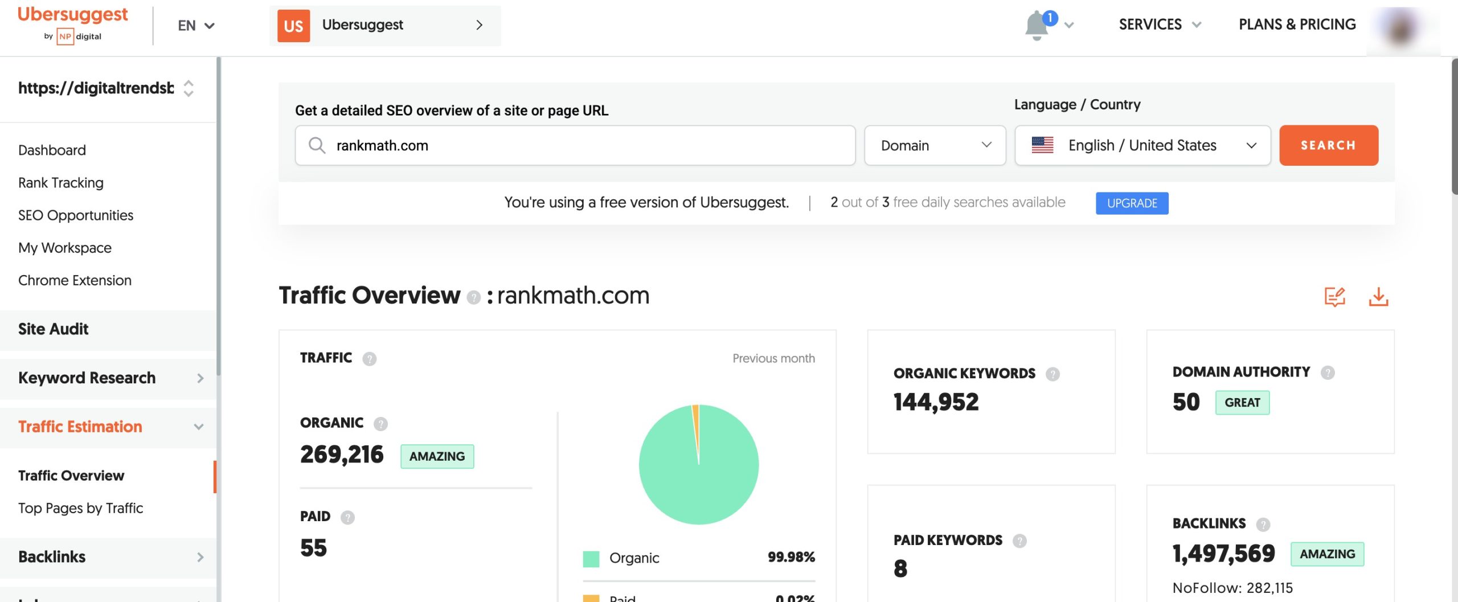Click help icon beside ORGANIC KEYWORDS
The height and width of the screenshot is (602, 1458).
click(x=1052, y=374)
